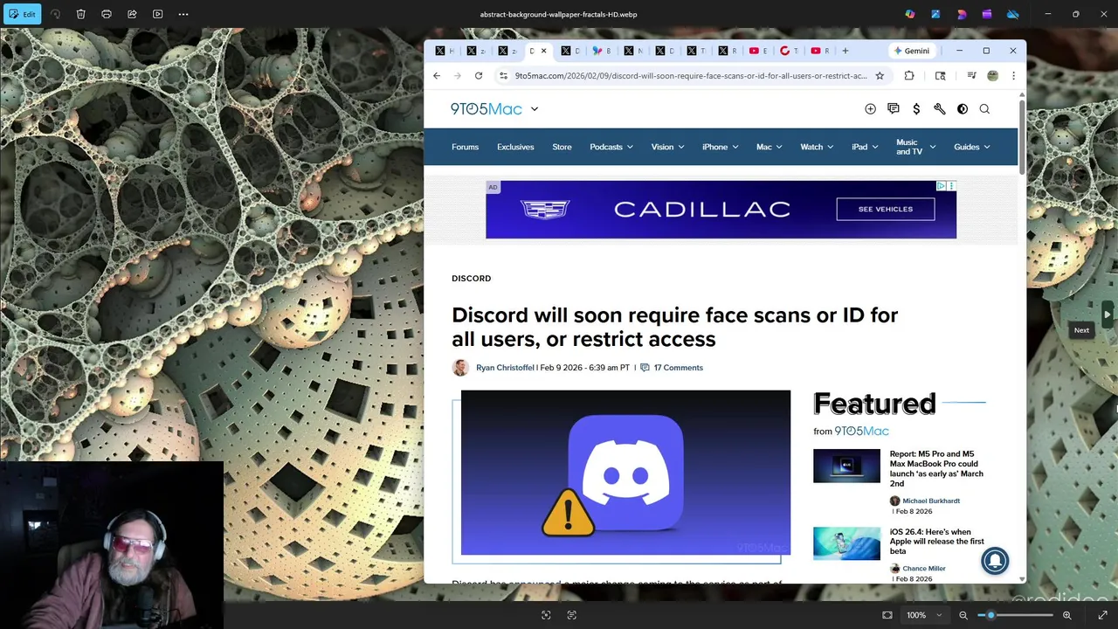Click the rotate icon in Photos toolbar
This screenshot has height=629, width=1118.
[x=55, y=14]
